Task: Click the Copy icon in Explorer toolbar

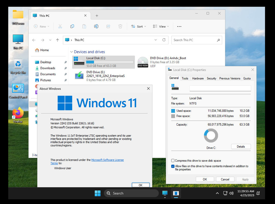Action: point(72,27)
